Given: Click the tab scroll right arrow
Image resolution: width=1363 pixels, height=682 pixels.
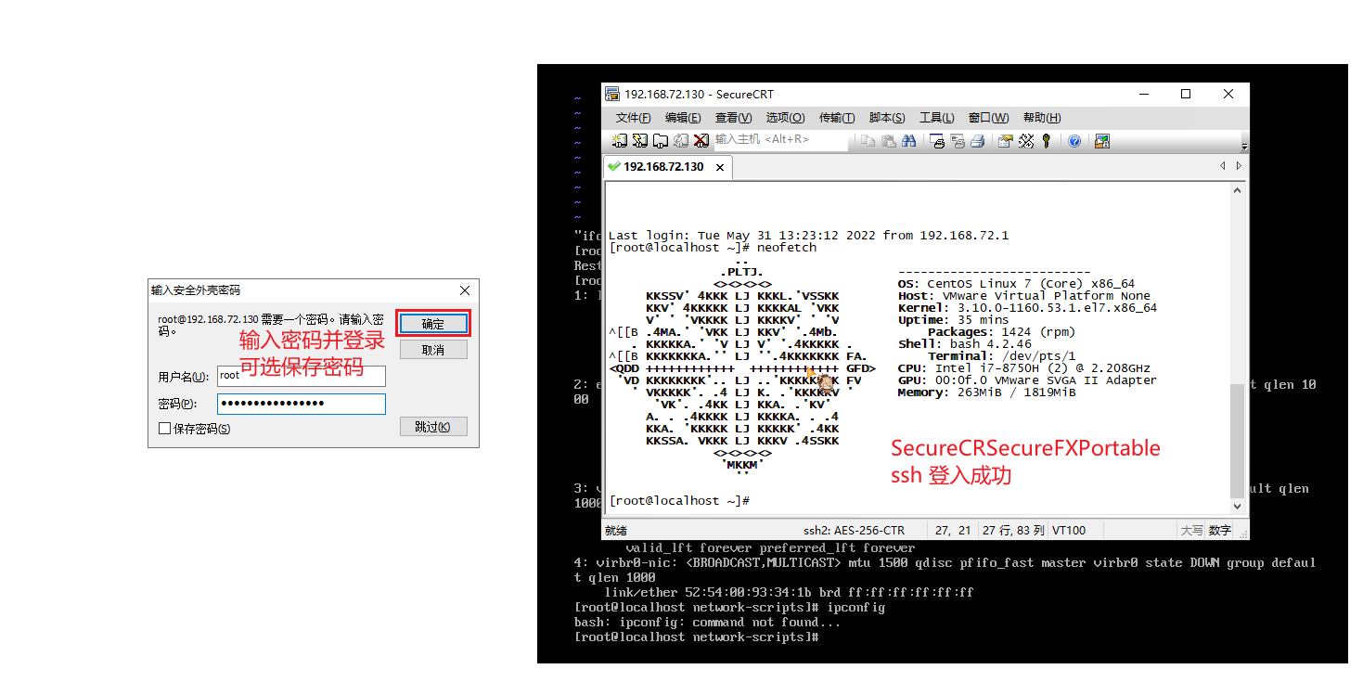Looking at the screenshot, I should click(1239, 166).
